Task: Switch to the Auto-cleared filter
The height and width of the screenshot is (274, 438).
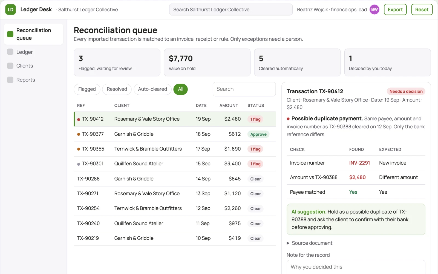Action: 152,89
